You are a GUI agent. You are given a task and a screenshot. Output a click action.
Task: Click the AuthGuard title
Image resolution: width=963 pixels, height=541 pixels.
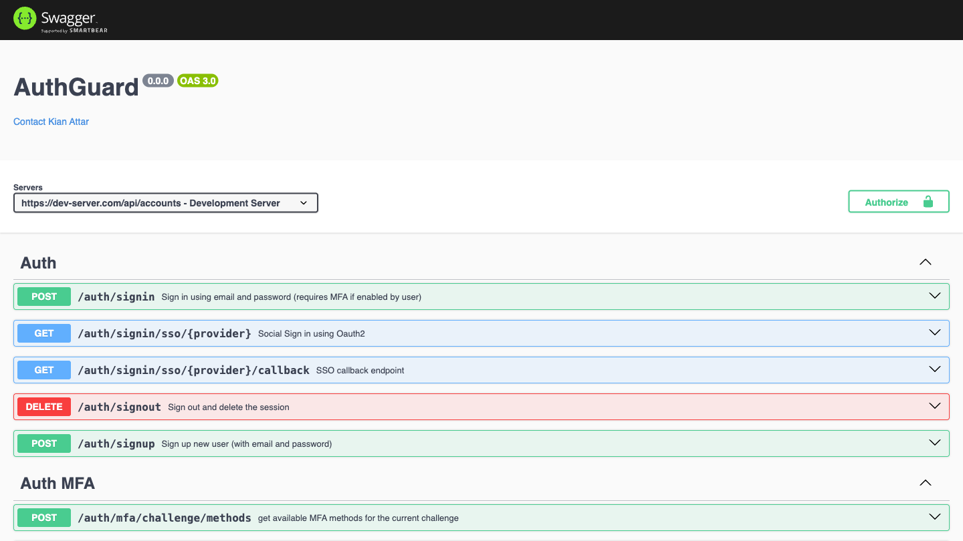tap(76, 87)
